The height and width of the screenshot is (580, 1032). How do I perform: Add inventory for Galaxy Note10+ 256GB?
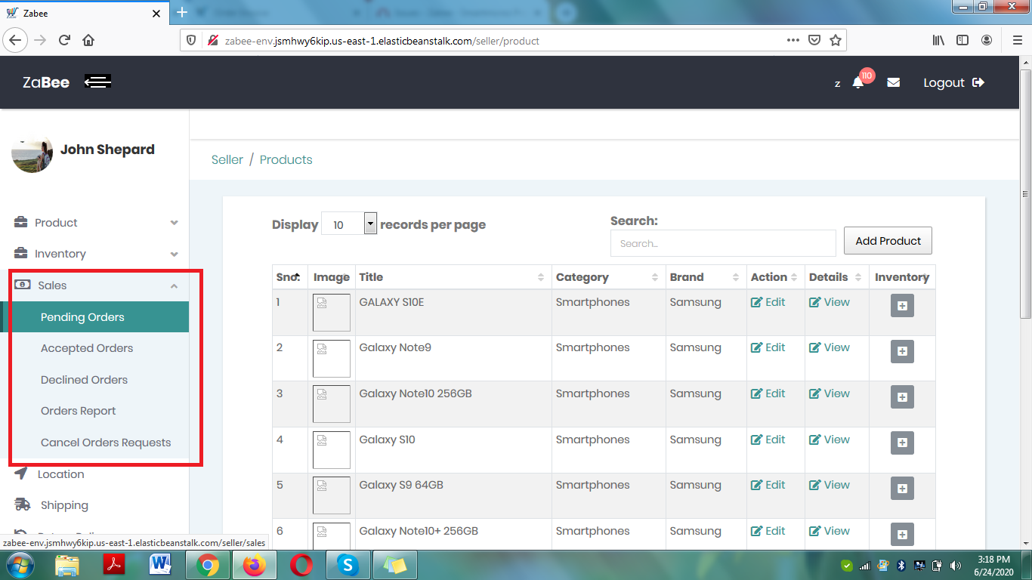click(902, 535)
